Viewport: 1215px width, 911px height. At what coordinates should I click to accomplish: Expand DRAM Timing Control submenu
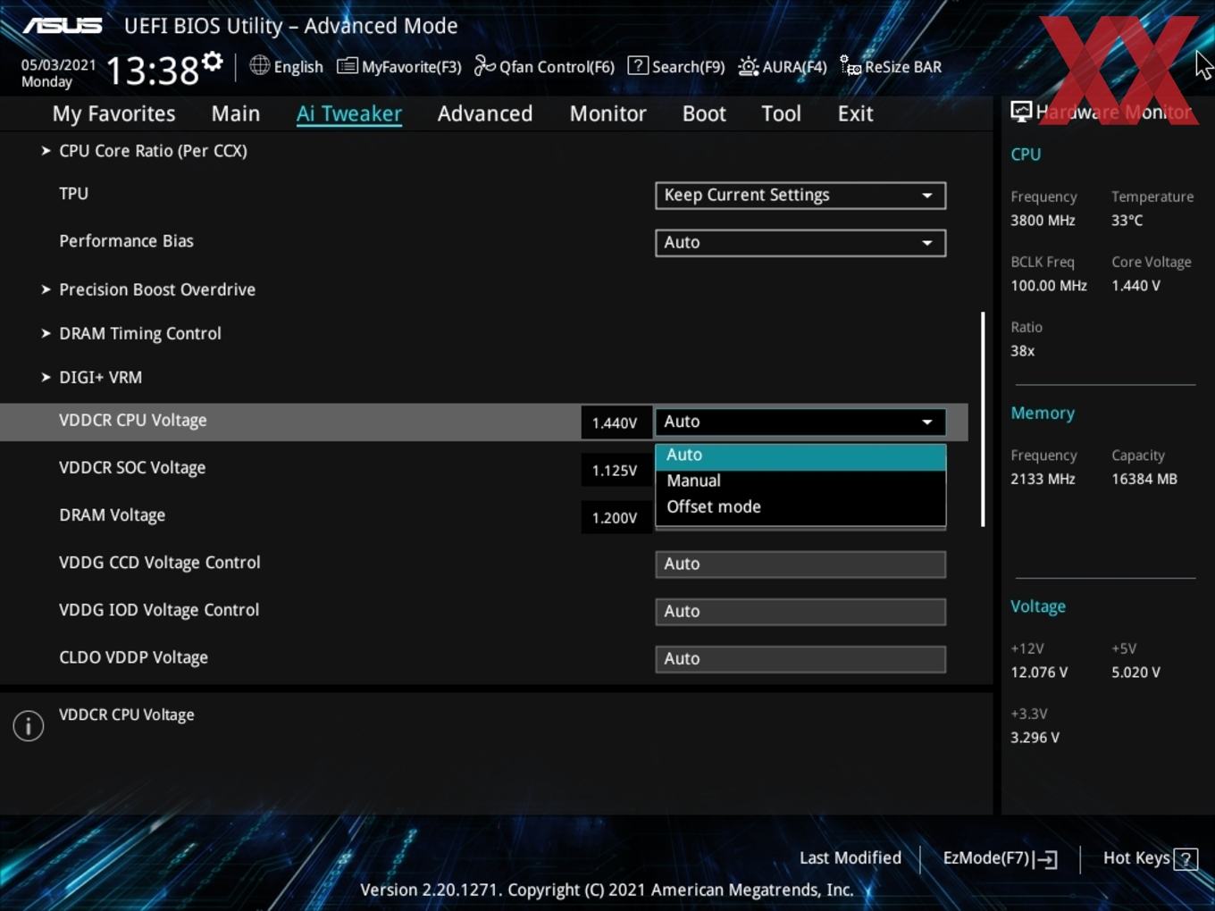coord(139,333)
